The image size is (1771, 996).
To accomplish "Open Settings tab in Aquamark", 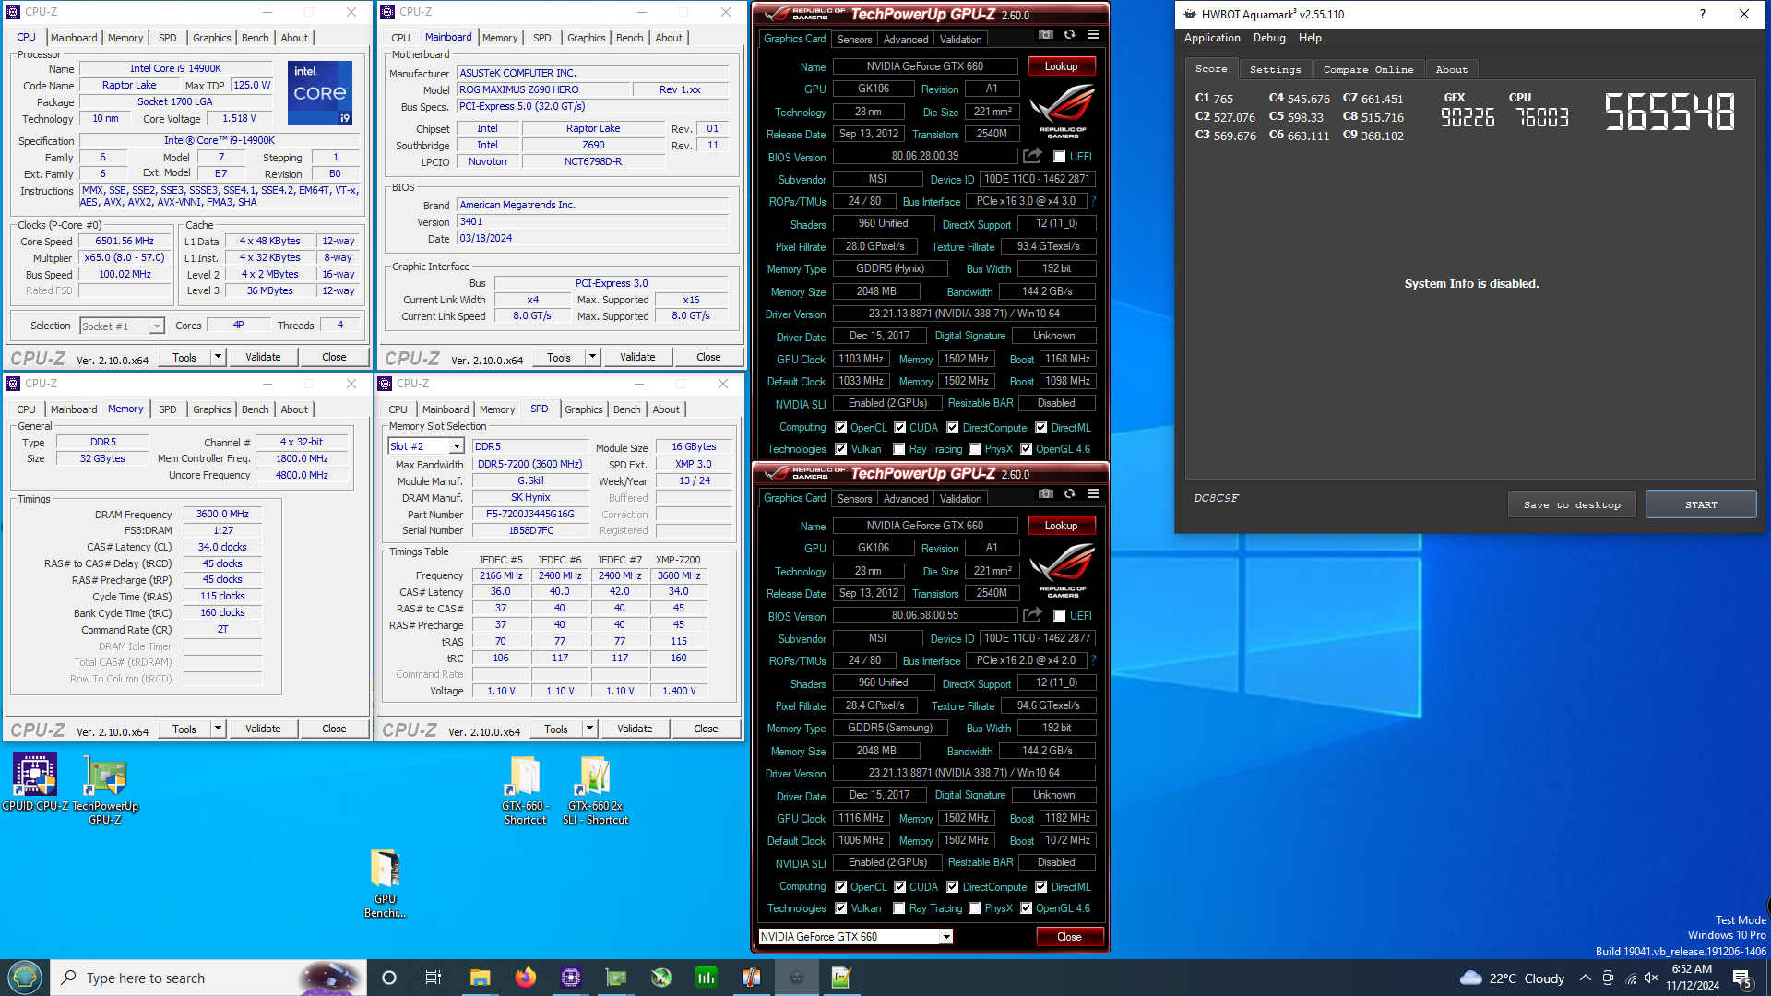I will click(x=1275, y=70).
